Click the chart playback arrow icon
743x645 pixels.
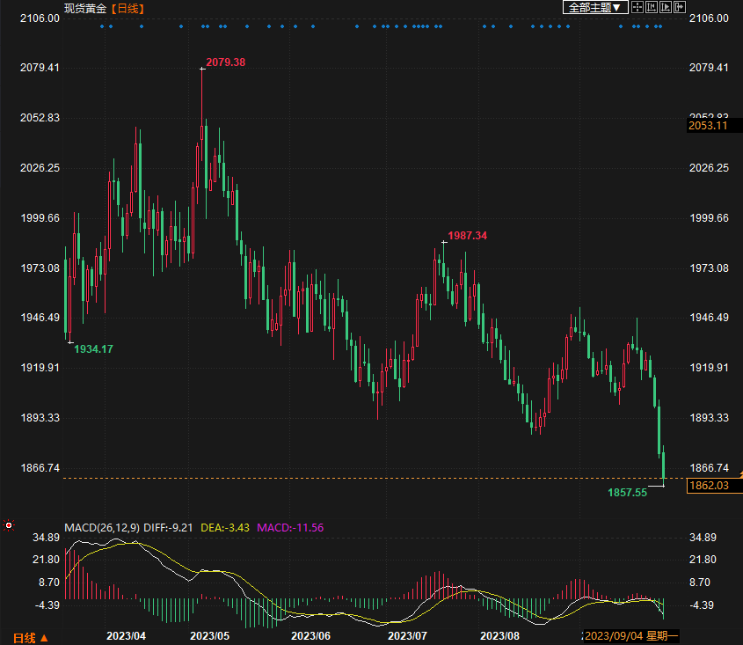(665, 8)
